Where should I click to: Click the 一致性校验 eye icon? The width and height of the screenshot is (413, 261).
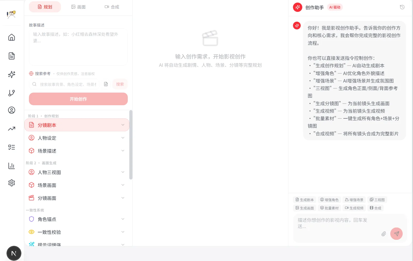31,232
